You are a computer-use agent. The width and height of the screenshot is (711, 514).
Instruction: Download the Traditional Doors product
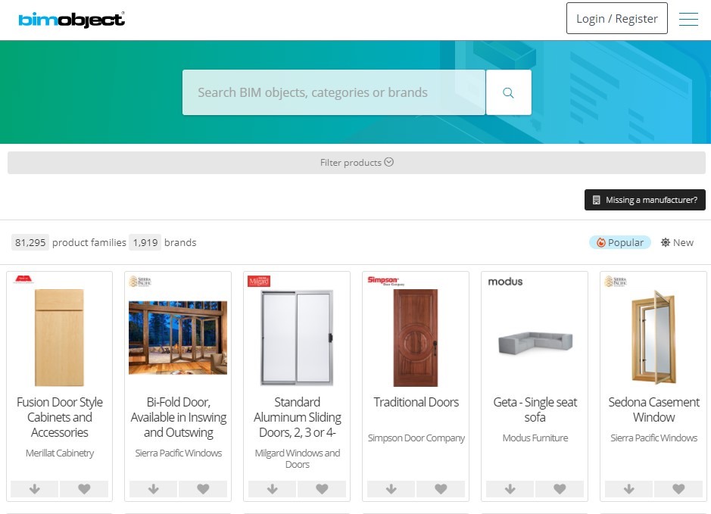(391, 488)
